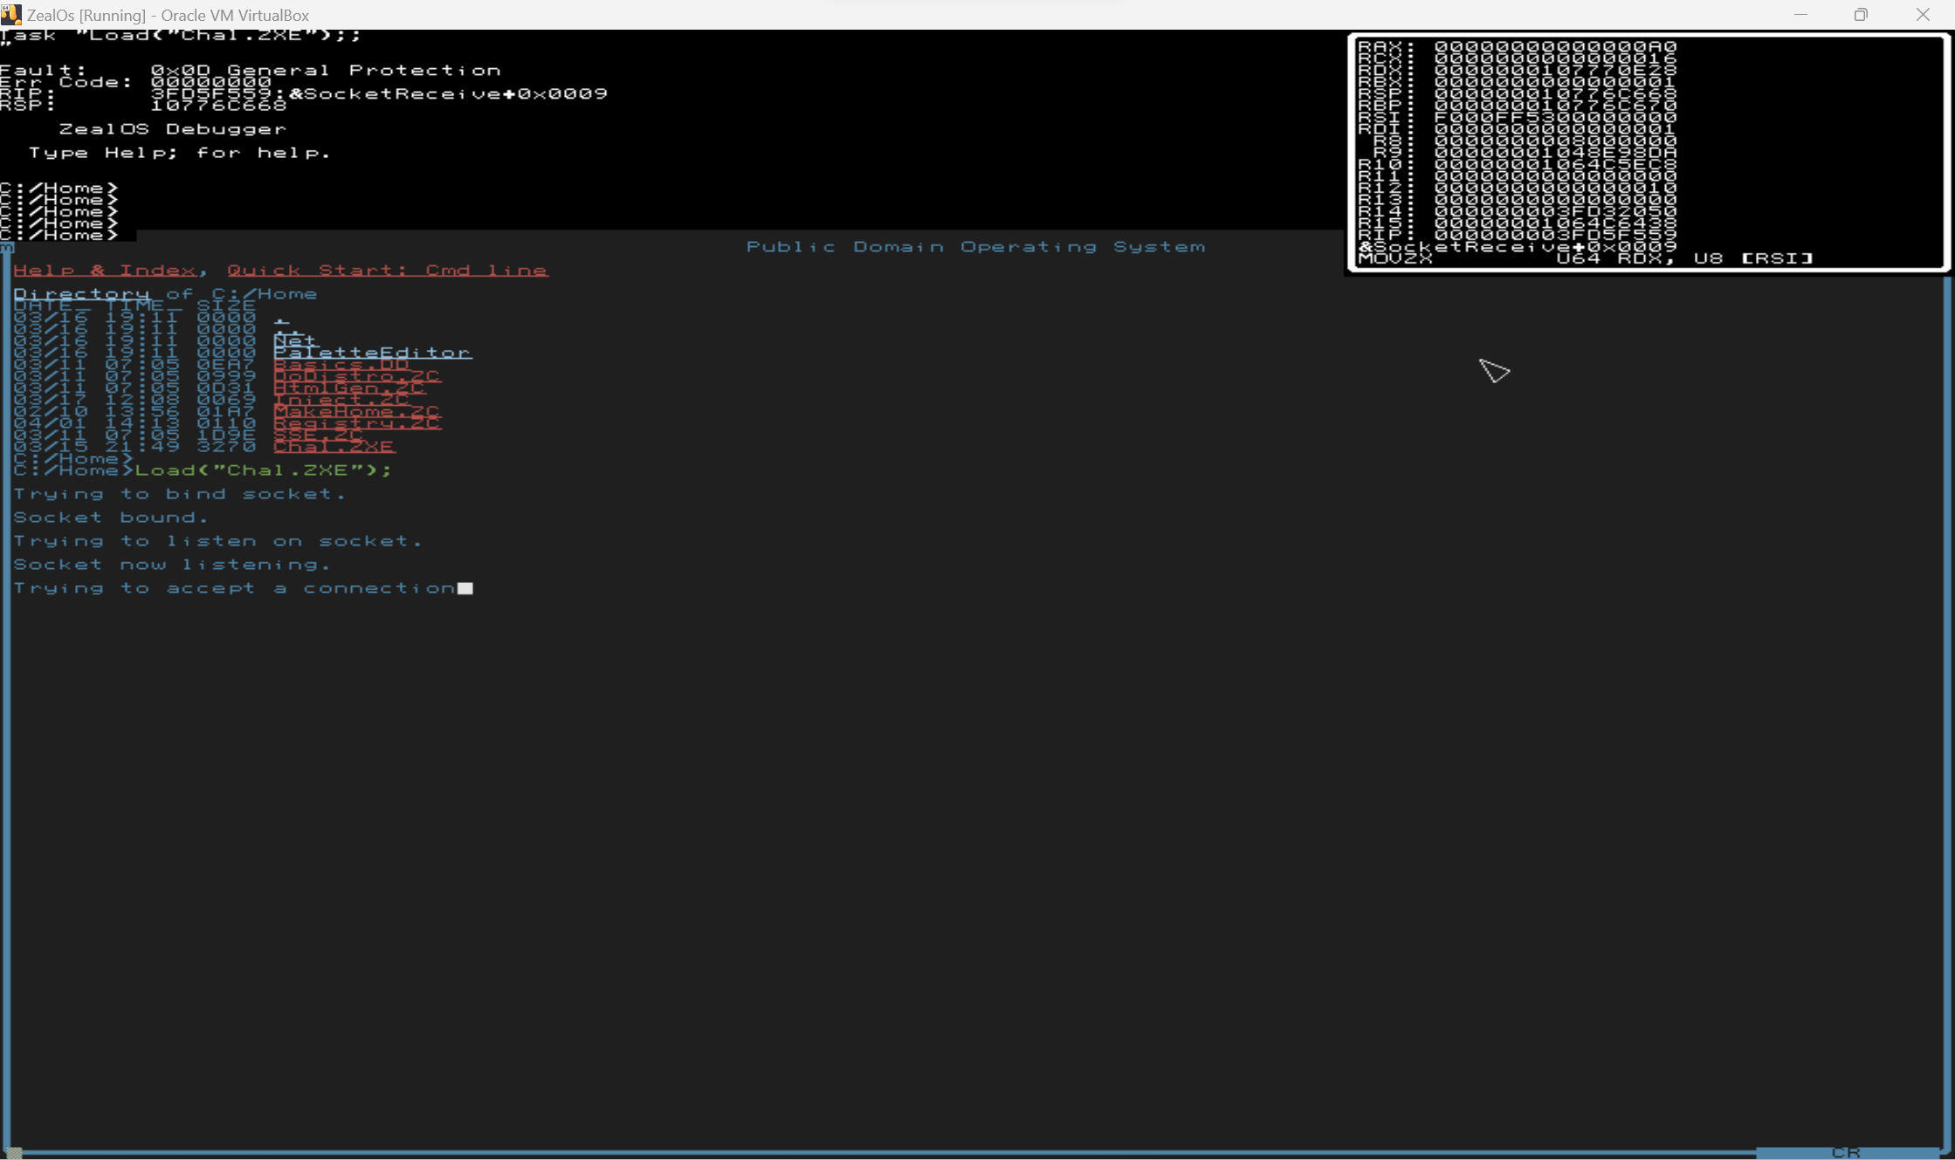Open DoDistro.ZC file link
The width and height of the screenshot is (1955, 1160).
[356, 376]
